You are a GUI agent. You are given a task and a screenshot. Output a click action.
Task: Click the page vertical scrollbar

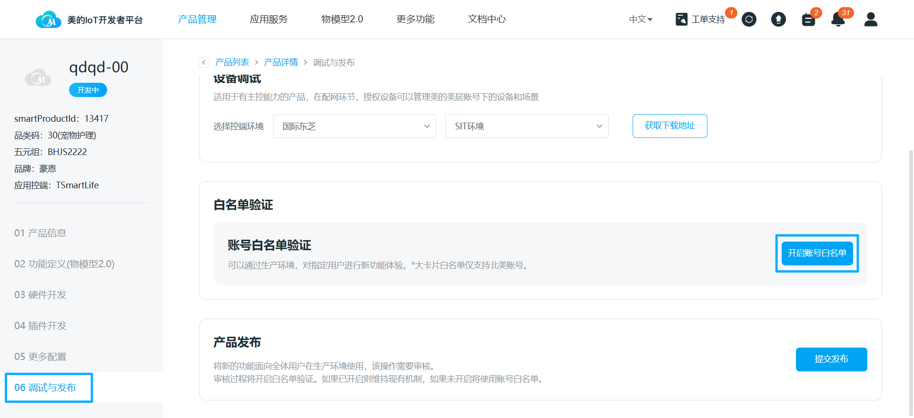click(911, 281)
